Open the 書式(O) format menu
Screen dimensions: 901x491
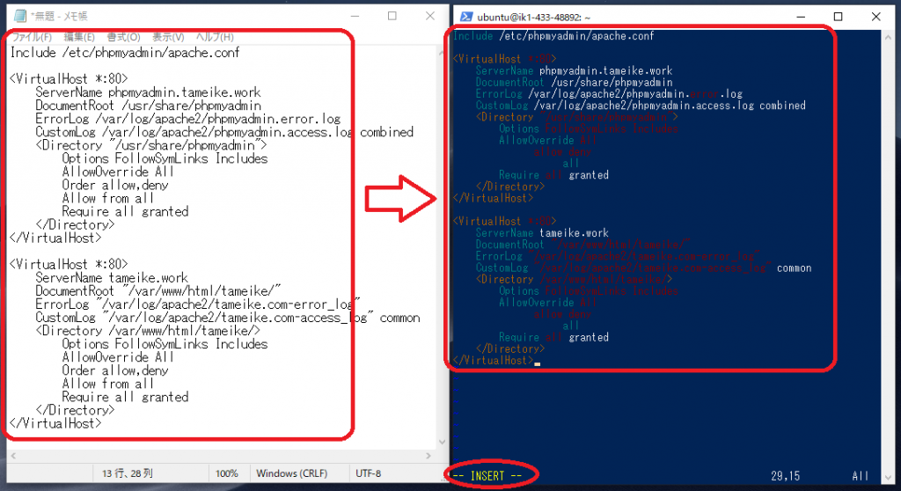(123, 37)
